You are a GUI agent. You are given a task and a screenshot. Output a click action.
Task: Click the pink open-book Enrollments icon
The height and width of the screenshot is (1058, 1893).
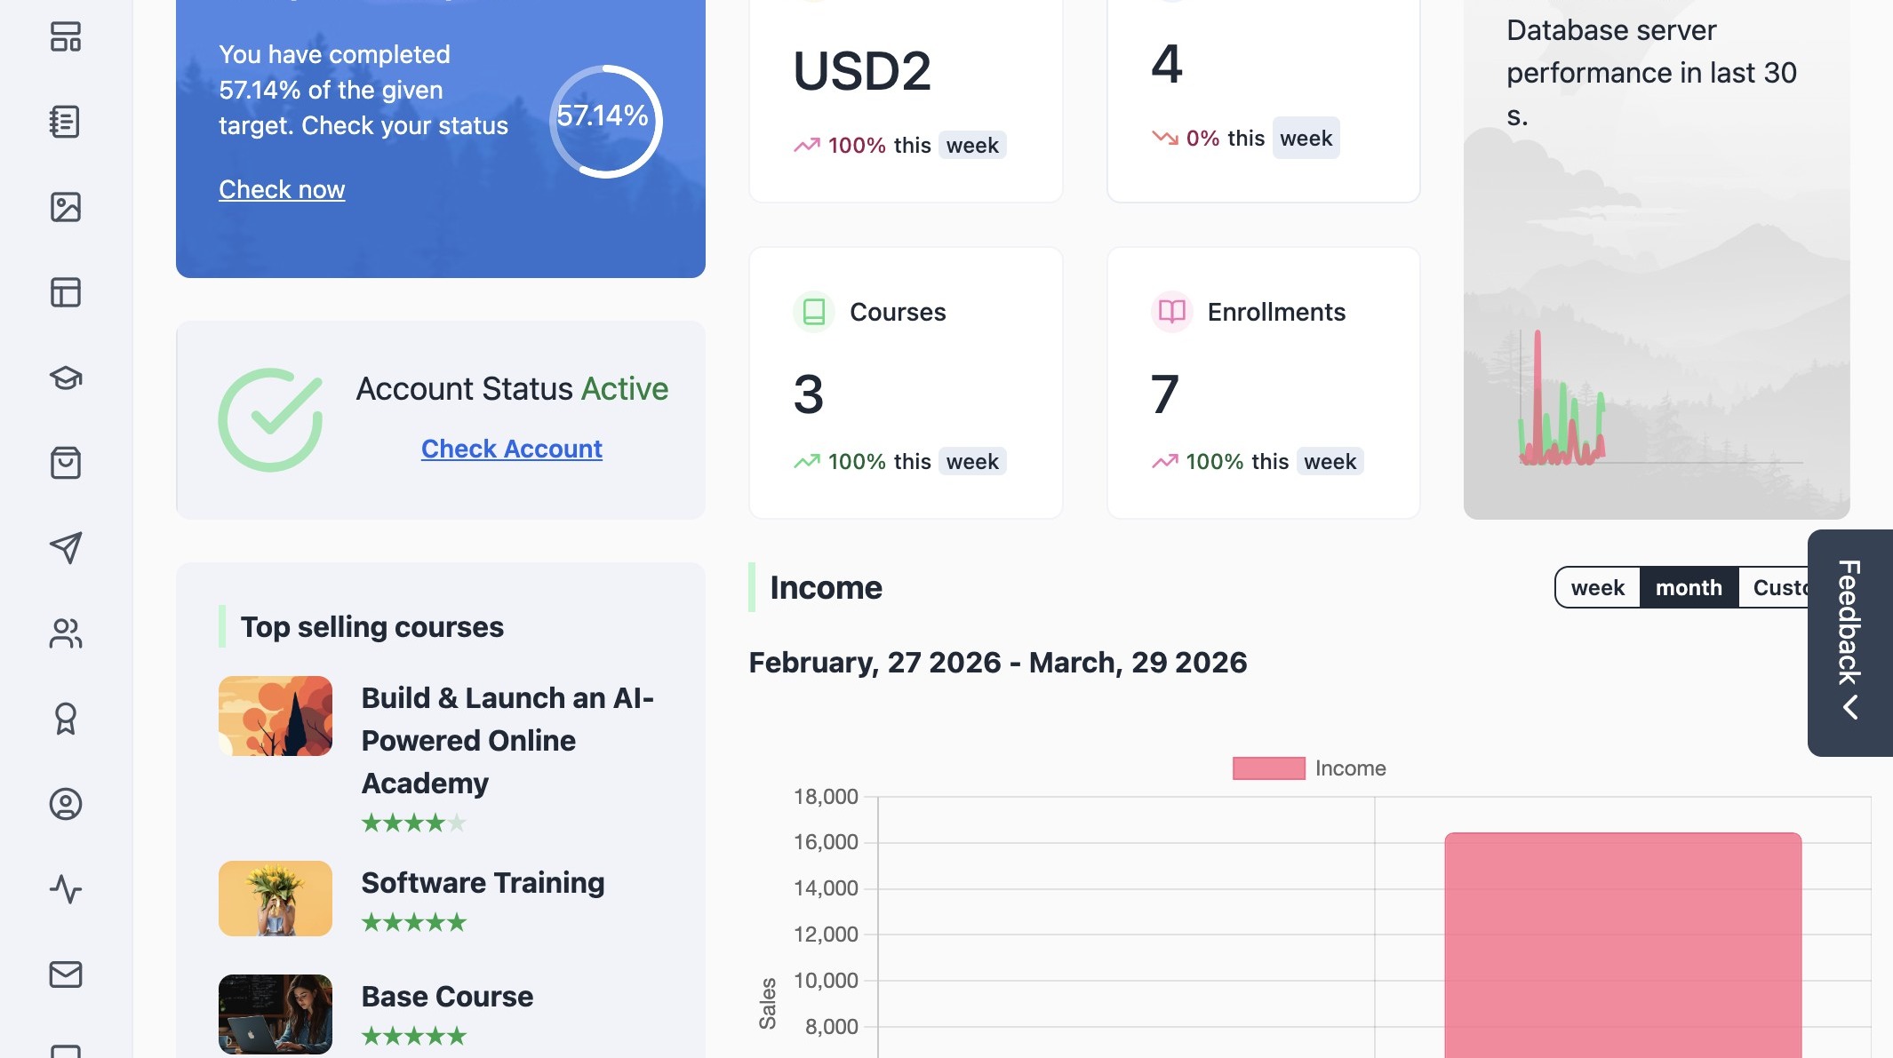click(1171, 312)
